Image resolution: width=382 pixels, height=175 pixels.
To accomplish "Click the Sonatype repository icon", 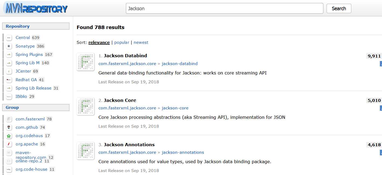I will point(9,46).
